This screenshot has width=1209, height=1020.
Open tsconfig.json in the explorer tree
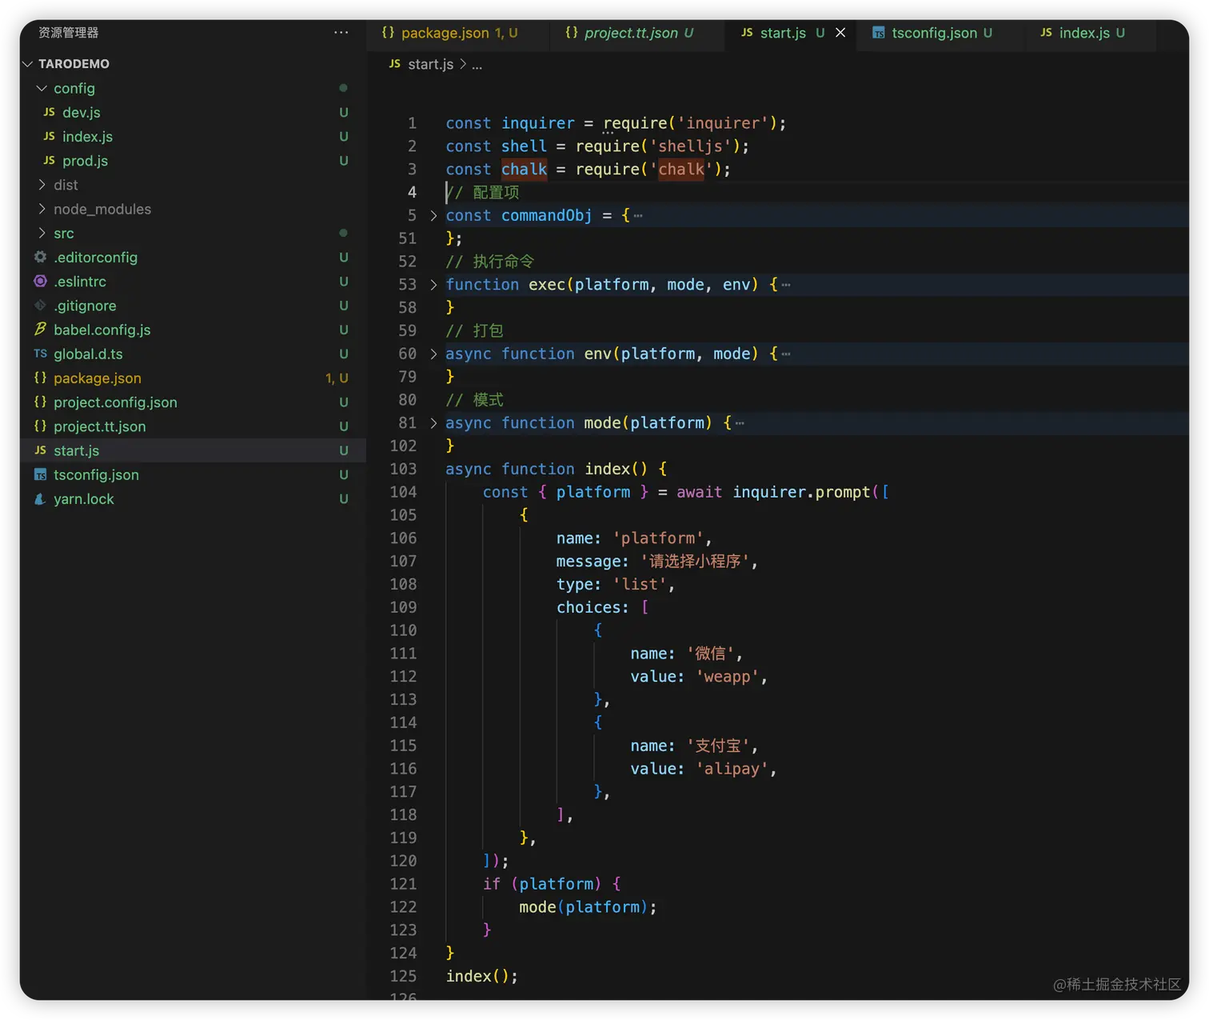[x=96, y=474]
